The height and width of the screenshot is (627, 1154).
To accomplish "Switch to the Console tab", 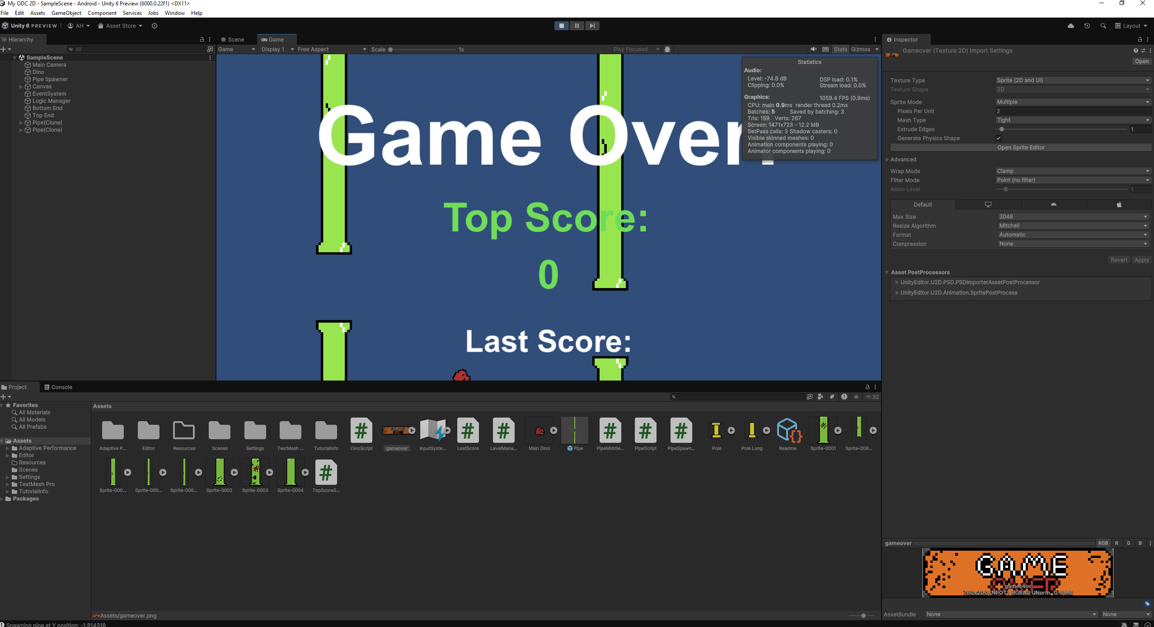I will 58,387.
